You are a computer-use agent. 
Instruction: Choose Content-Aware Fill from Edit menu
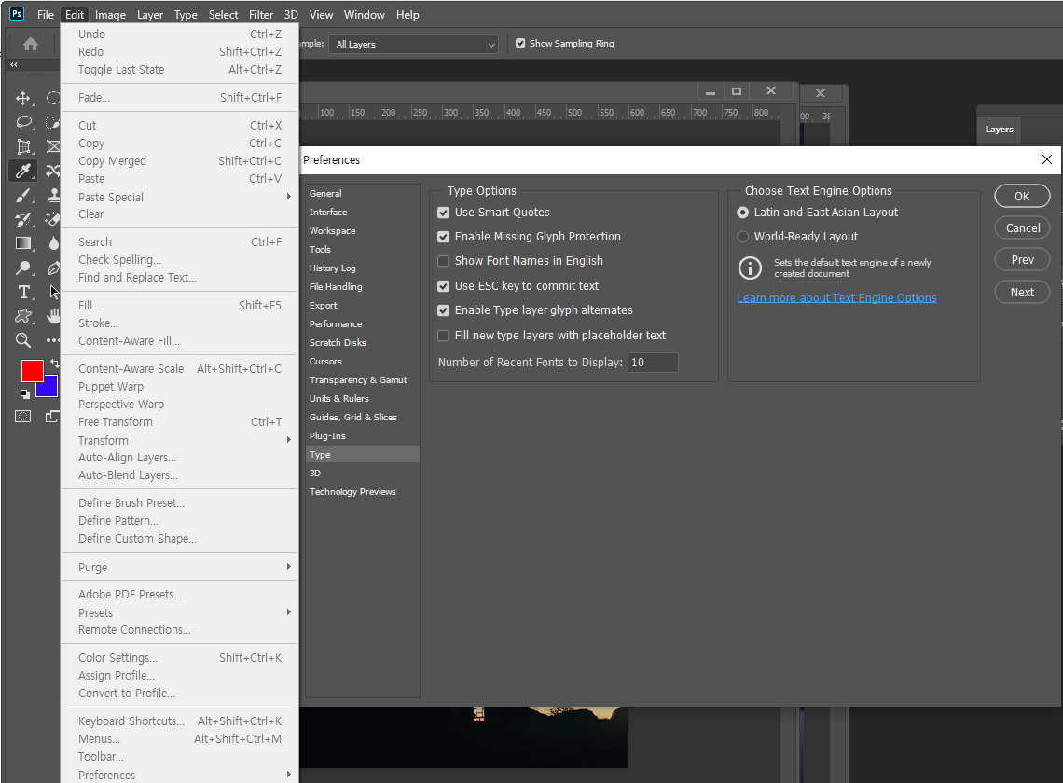(180, 341)
